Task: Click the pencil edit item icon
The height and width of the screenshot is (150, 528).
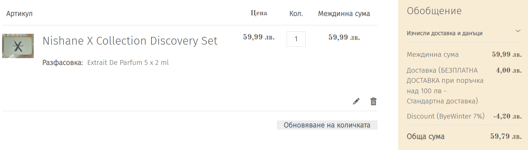Action: (x=356, y=101)
